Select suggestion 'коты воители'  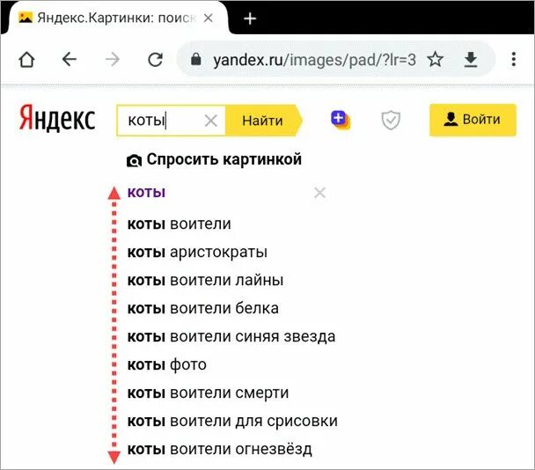click(180, 224)
